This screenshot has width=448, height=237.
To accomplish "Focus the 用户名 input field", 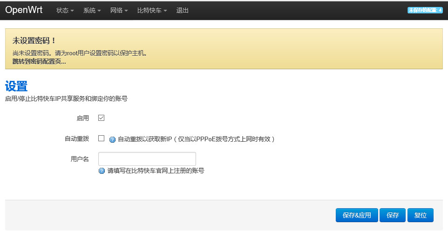I will tap(147, 159).
